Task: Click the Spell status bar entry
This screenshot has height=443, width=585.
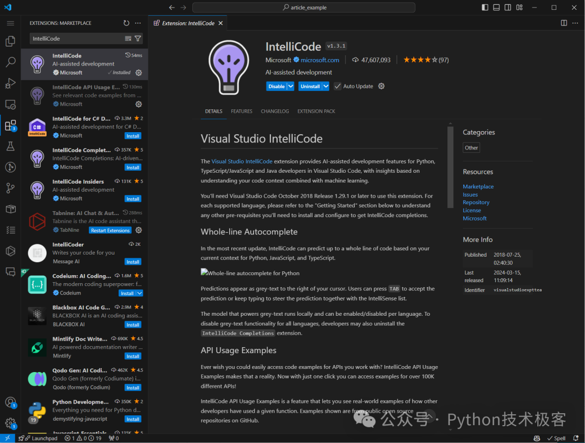Action: click(x=556, y=438)
